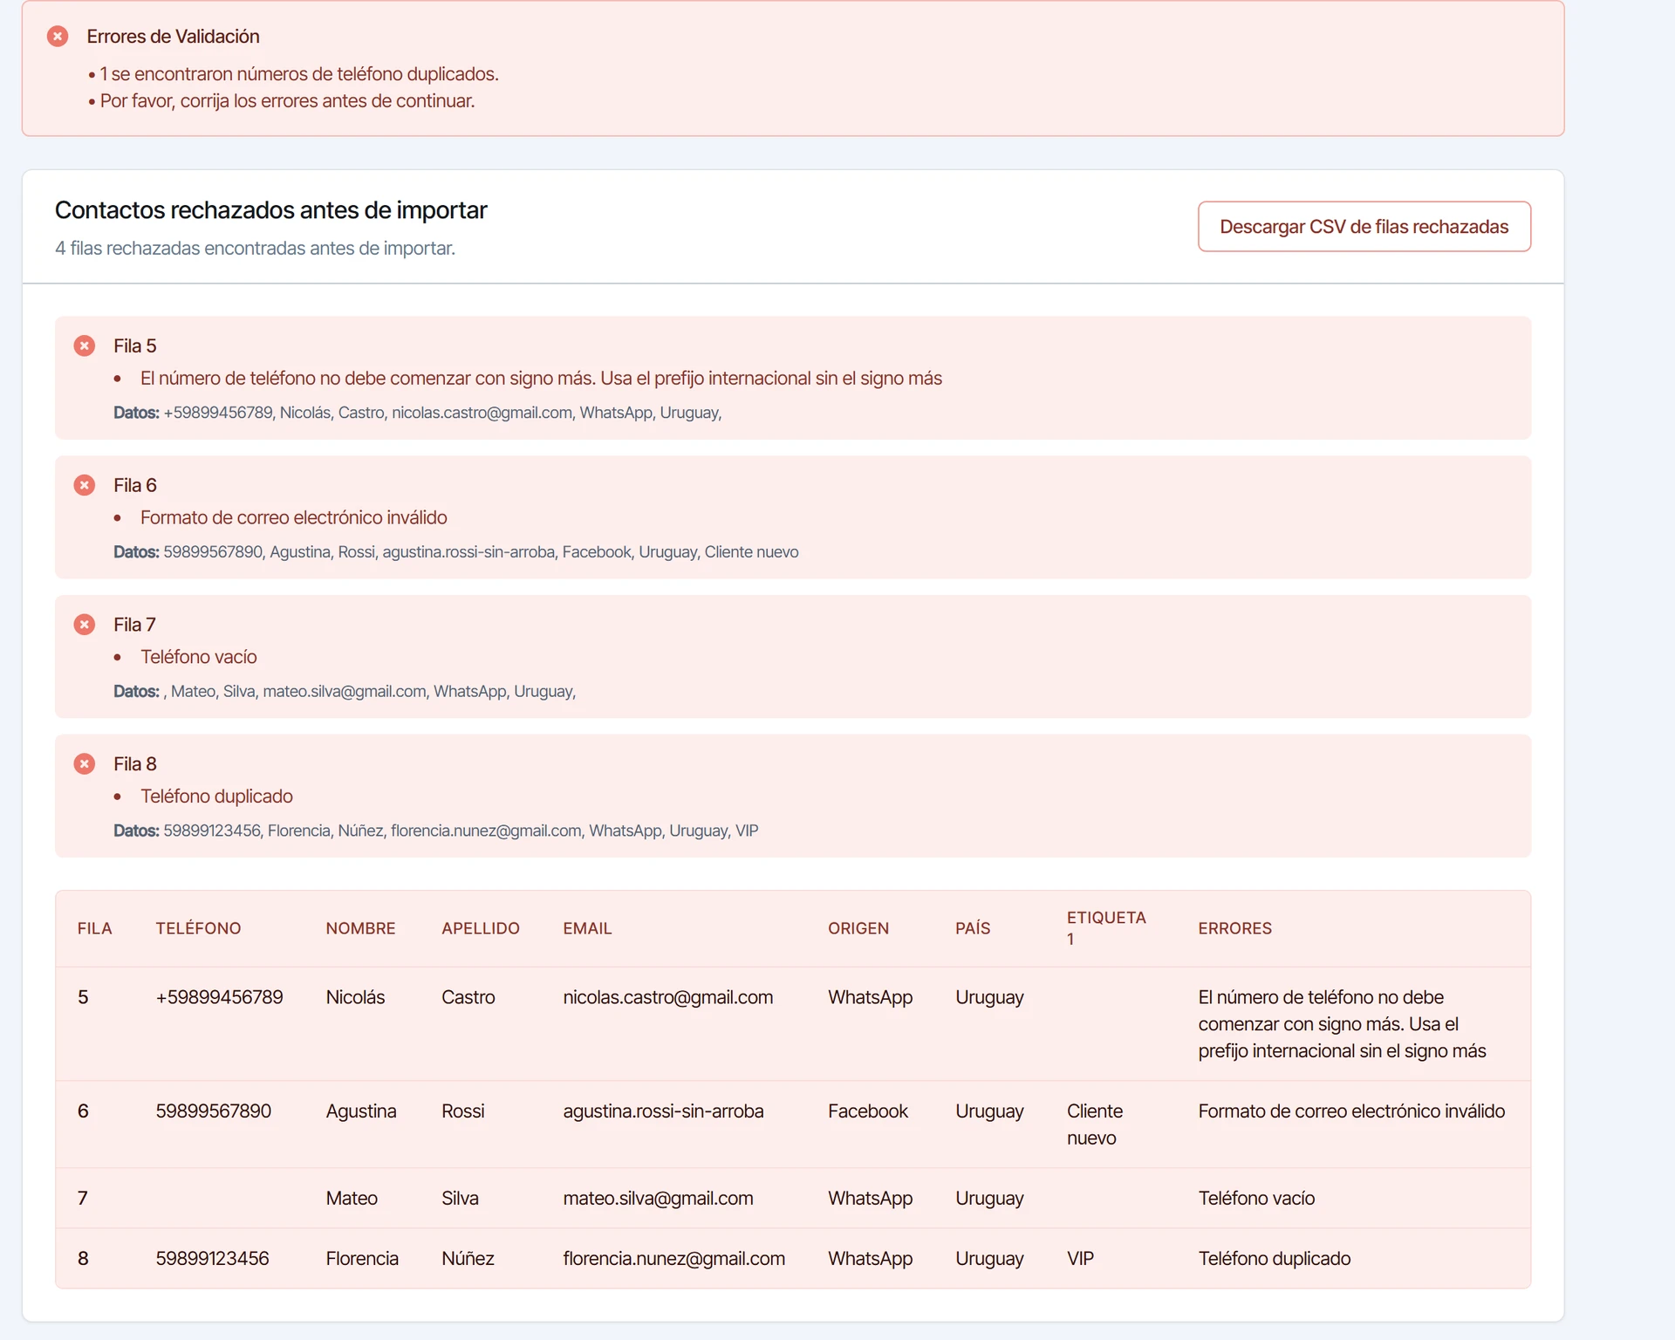Image resolution: width=1675 pixels, height=1340 pixels.
Task: Click Contactos rechazados antes de importar heading
Action: (x=270, y=211)
